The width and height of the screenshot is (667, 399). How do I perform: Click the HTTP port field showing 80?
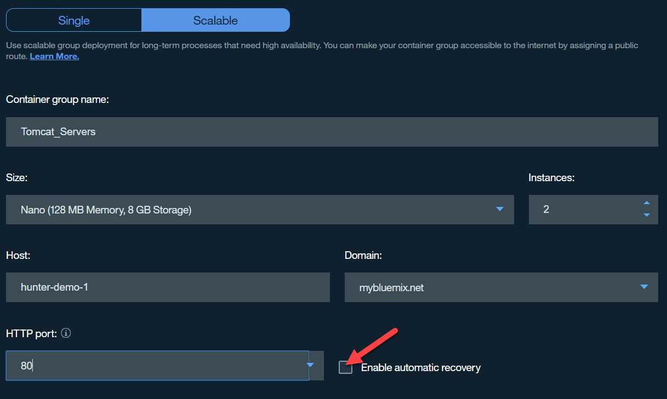click(x=157, y=366)
